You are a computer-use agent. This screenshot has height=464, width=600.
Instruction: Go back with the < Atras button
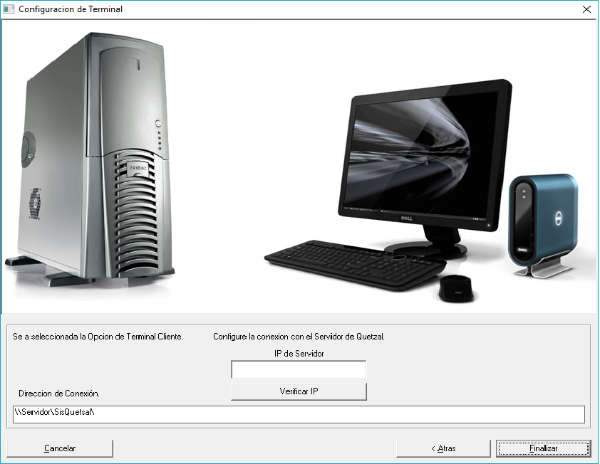pyautogui.click(x=443, y=448)
